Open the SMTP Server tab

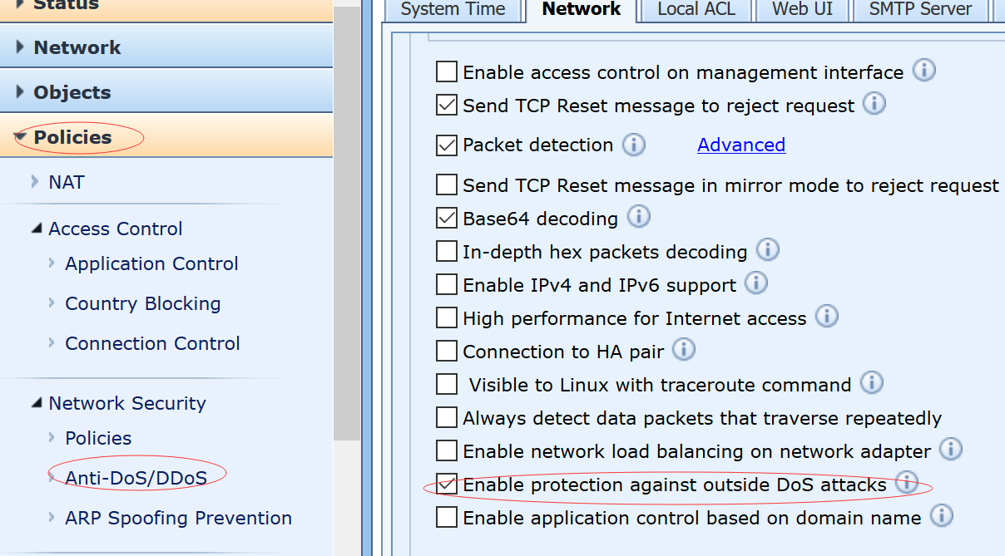tap(920, 9)
